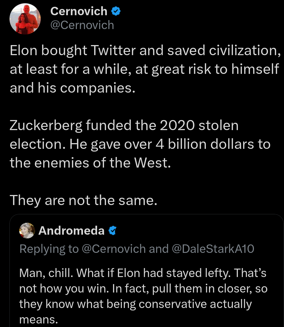Click the Andromeda display name
Viewport: 284px width, 327px height.
coord(71,230)
